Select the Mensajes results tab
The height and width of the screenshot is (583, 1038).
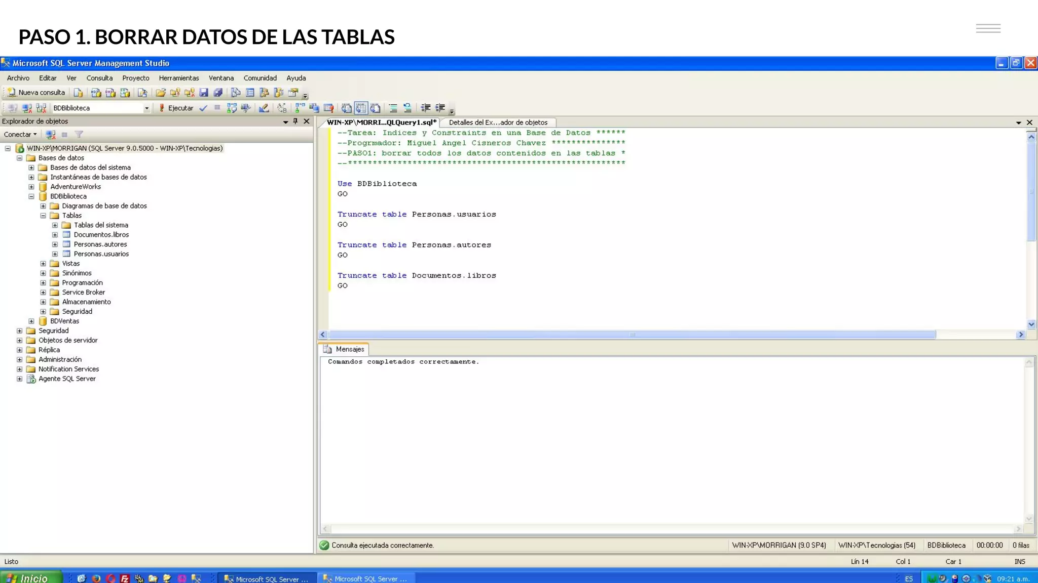pyautogui.click(x=344, y=349)
